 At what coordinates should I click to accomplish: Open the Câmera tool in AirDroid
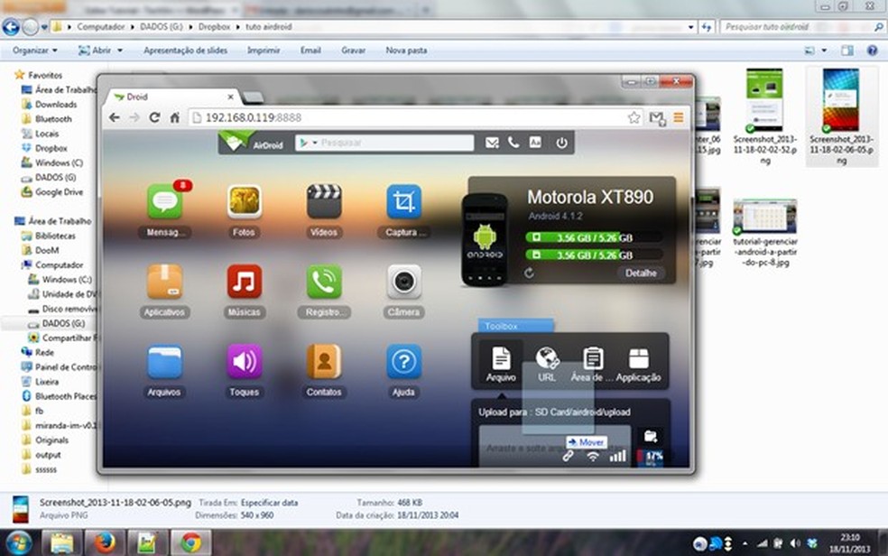[x=403, y=283]
